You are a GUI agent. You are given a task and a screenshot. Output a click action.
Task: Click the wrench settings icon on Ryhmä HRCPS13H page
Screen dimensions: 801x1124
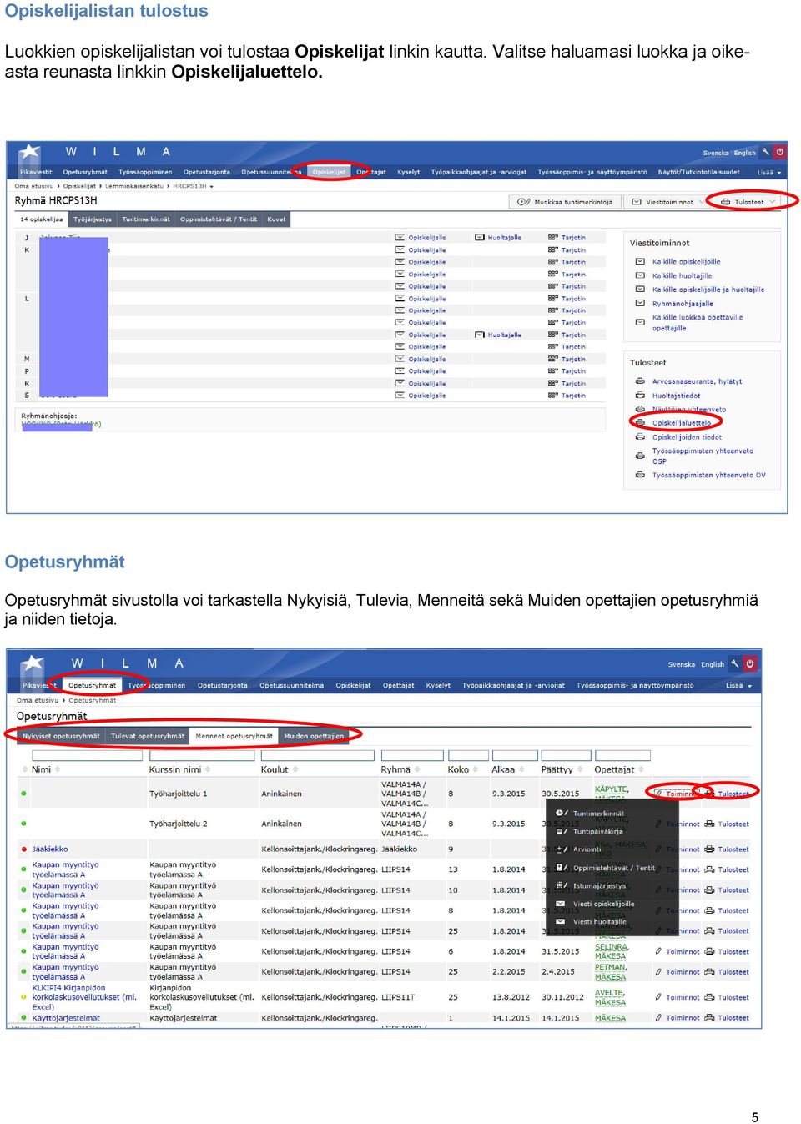click(766, 152)
